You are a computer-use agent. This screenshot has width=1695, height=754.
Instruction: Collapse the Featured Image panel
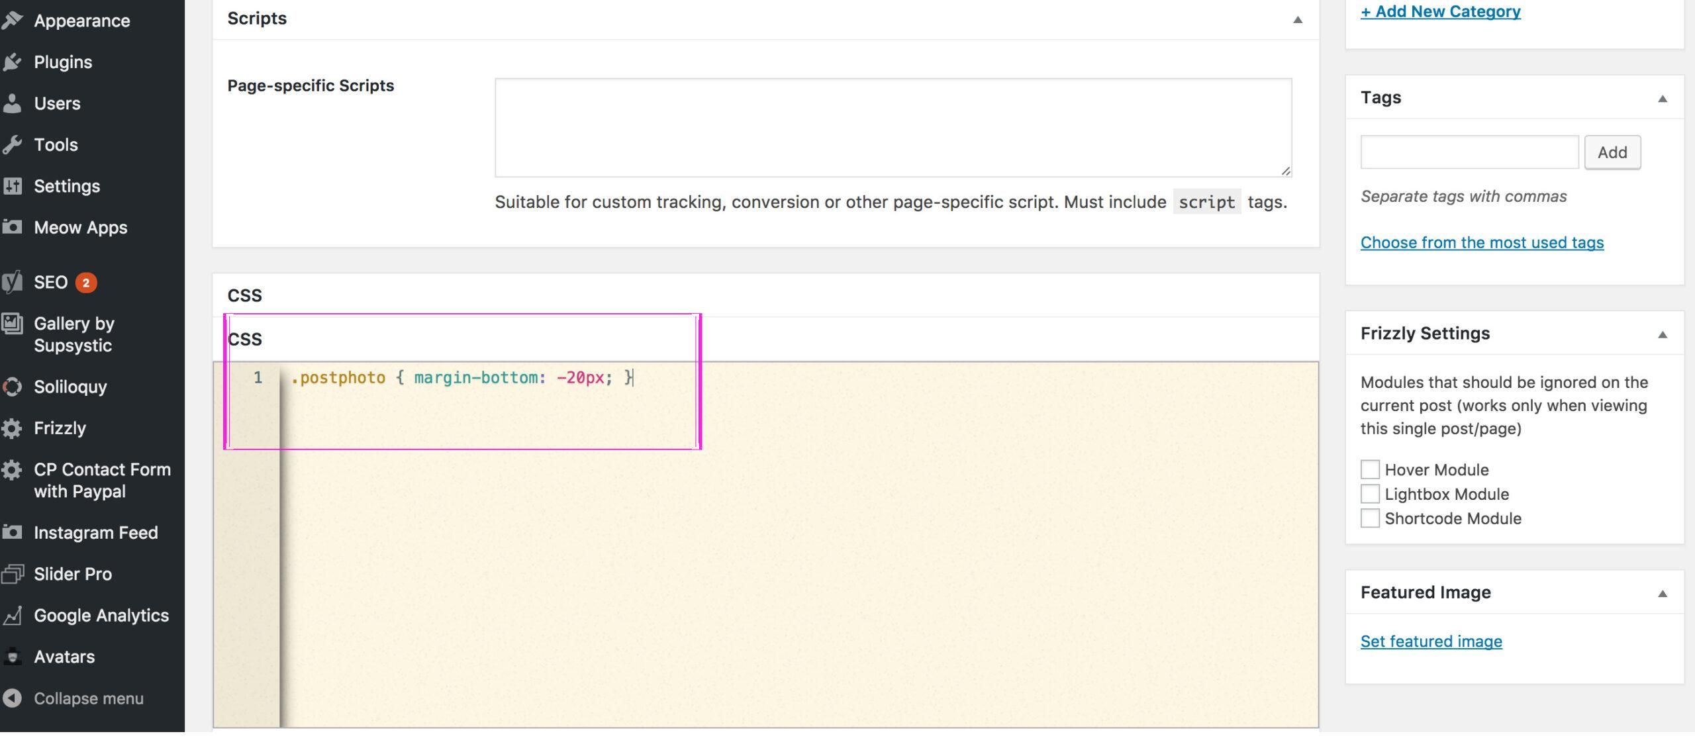click(1663, 594)
